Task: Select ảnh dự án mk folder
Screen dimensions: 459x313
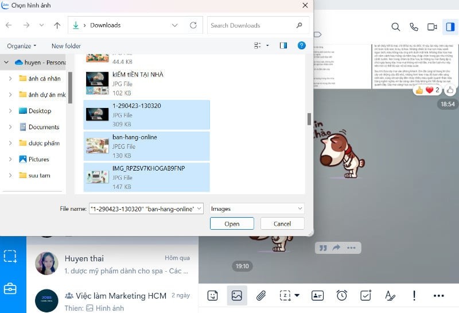Action: (42, 95)
